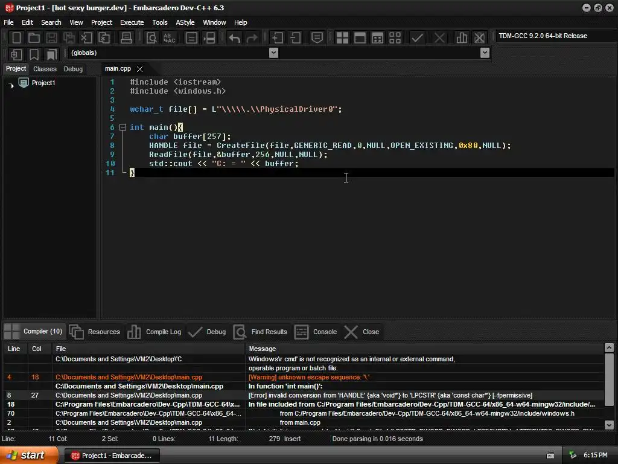Open the Tools menu
The width and height of the screenshot is (618, 464).
click(159, 22)
